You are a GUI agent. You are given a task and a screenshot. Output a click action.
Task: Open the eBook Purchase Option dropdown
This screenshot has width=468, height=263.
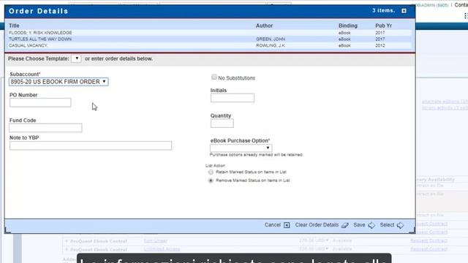(x=241, y=148)
